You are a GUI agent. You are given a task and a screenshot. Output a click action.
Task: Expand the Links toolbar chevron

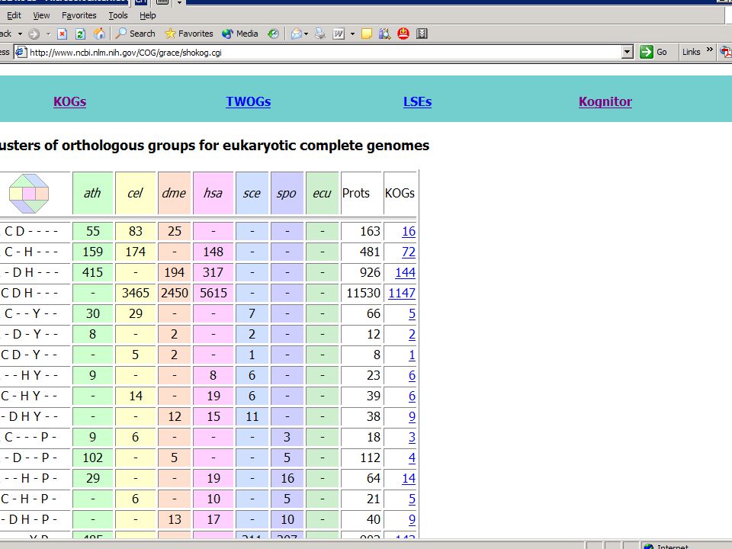coord(710,50)
